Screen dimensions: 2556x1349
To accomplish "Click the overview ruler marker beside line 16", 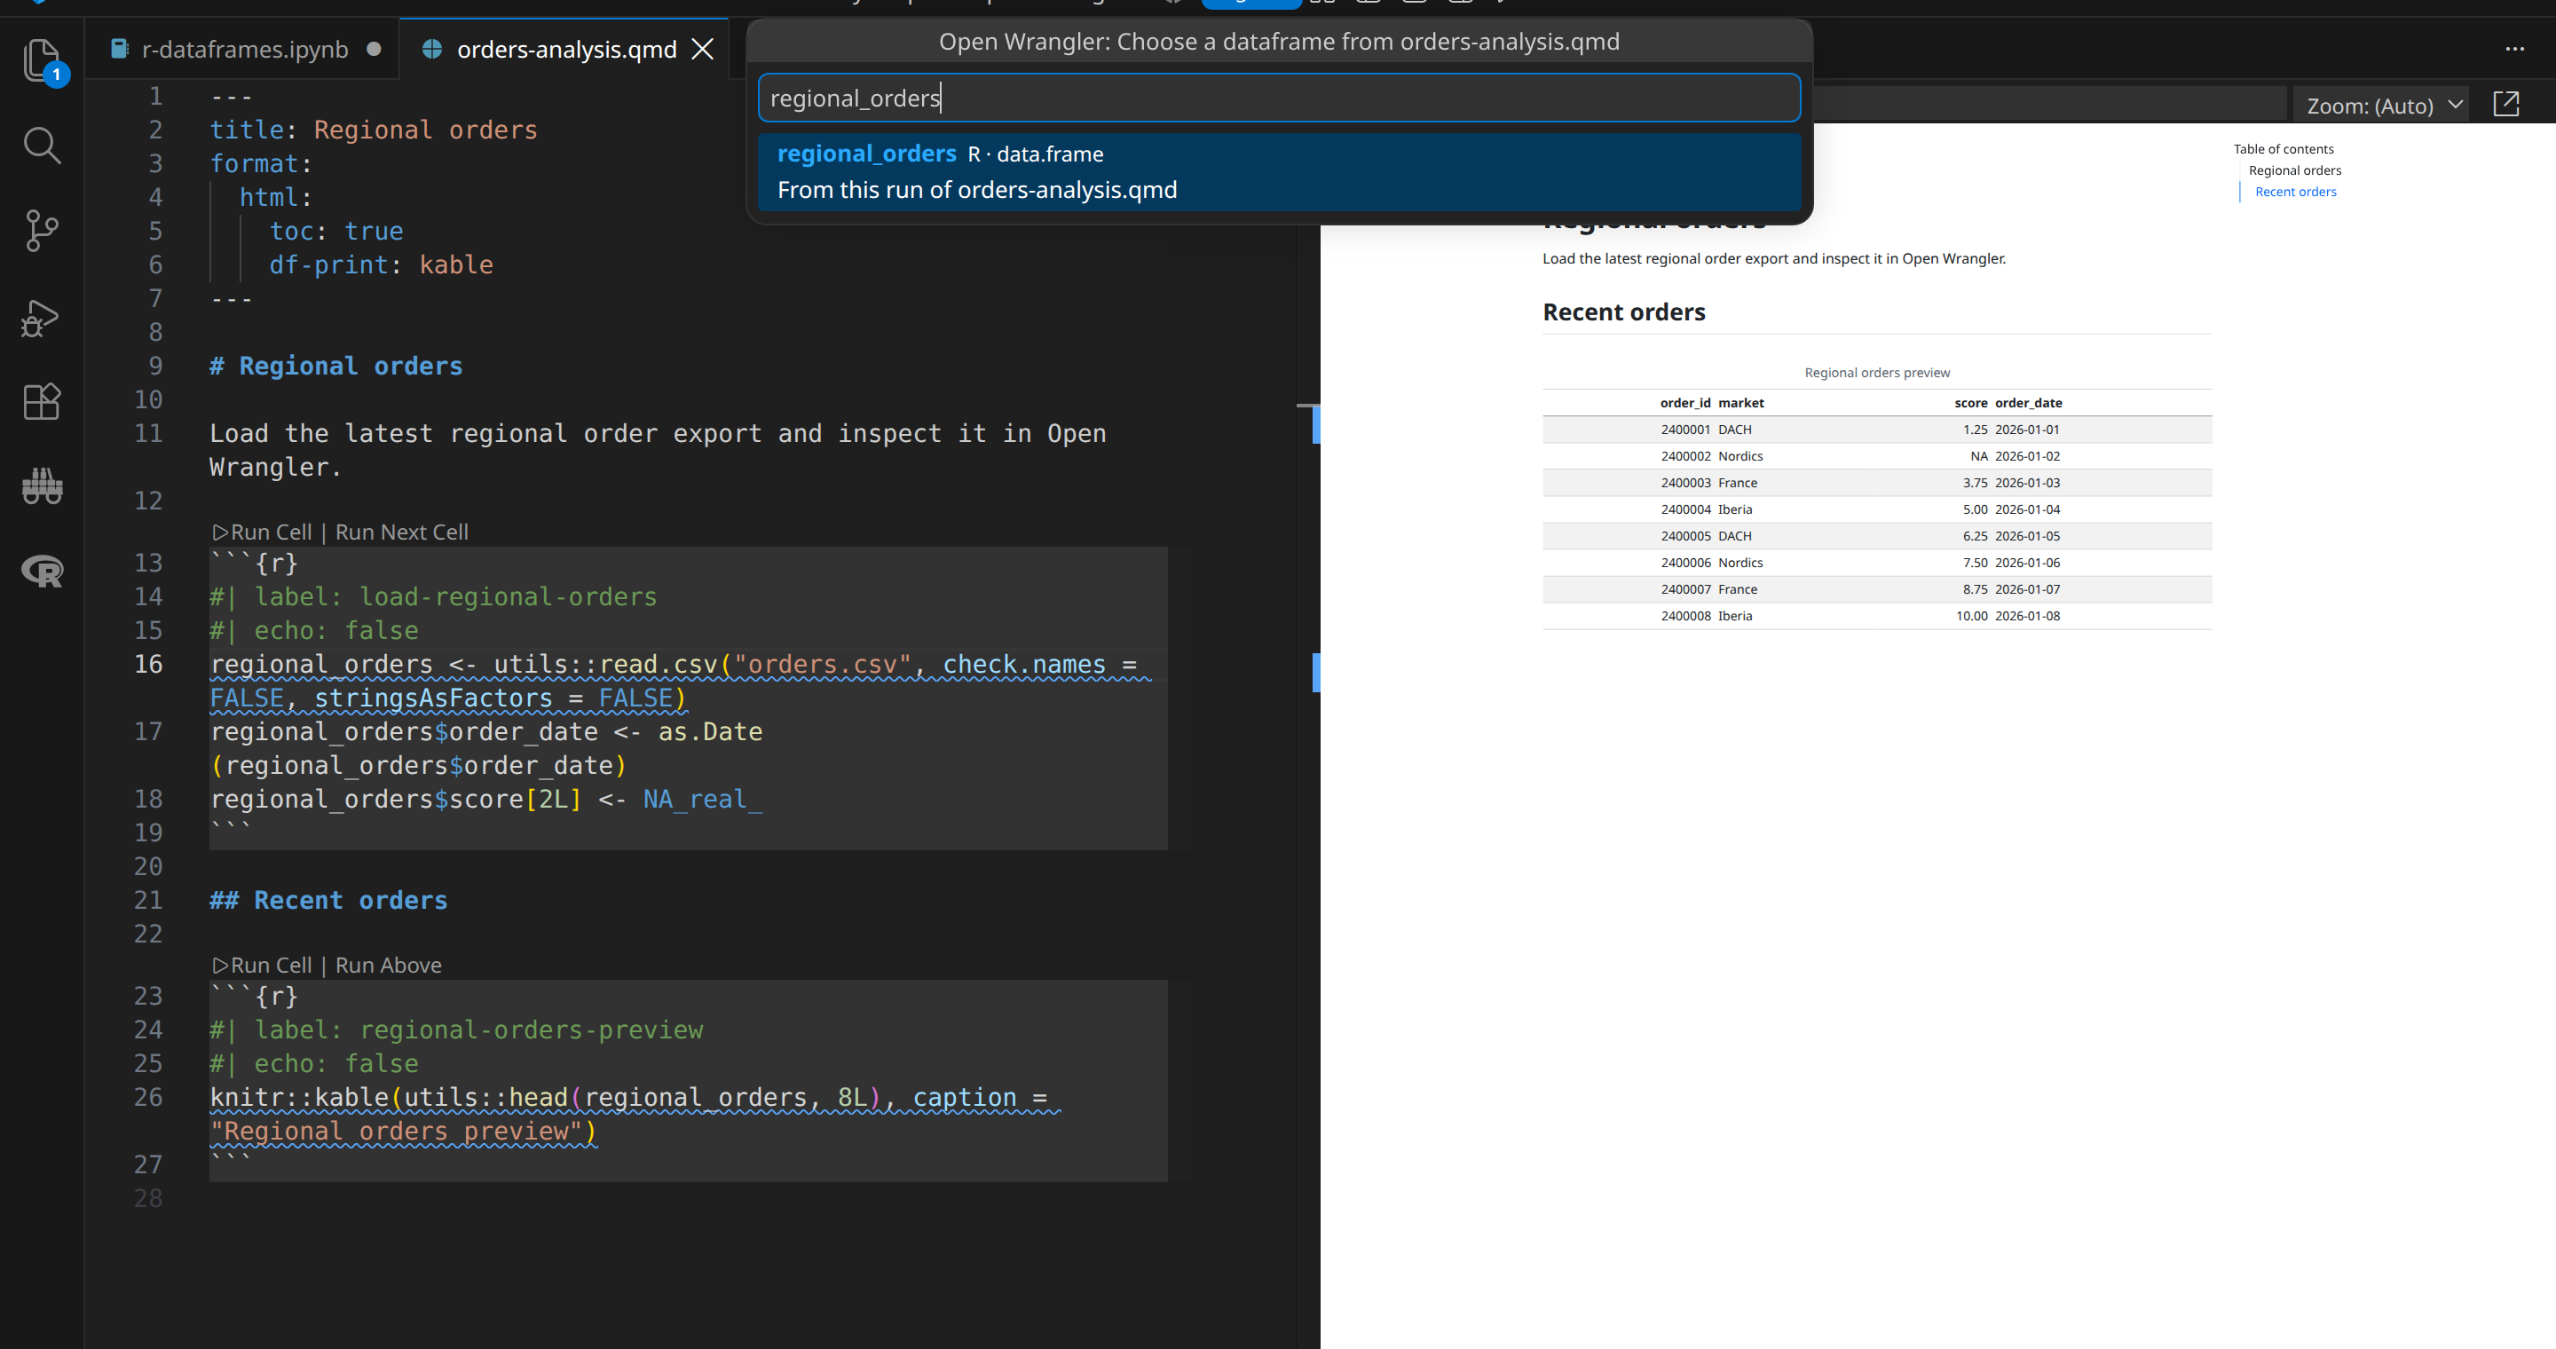I will [1315, 673].
